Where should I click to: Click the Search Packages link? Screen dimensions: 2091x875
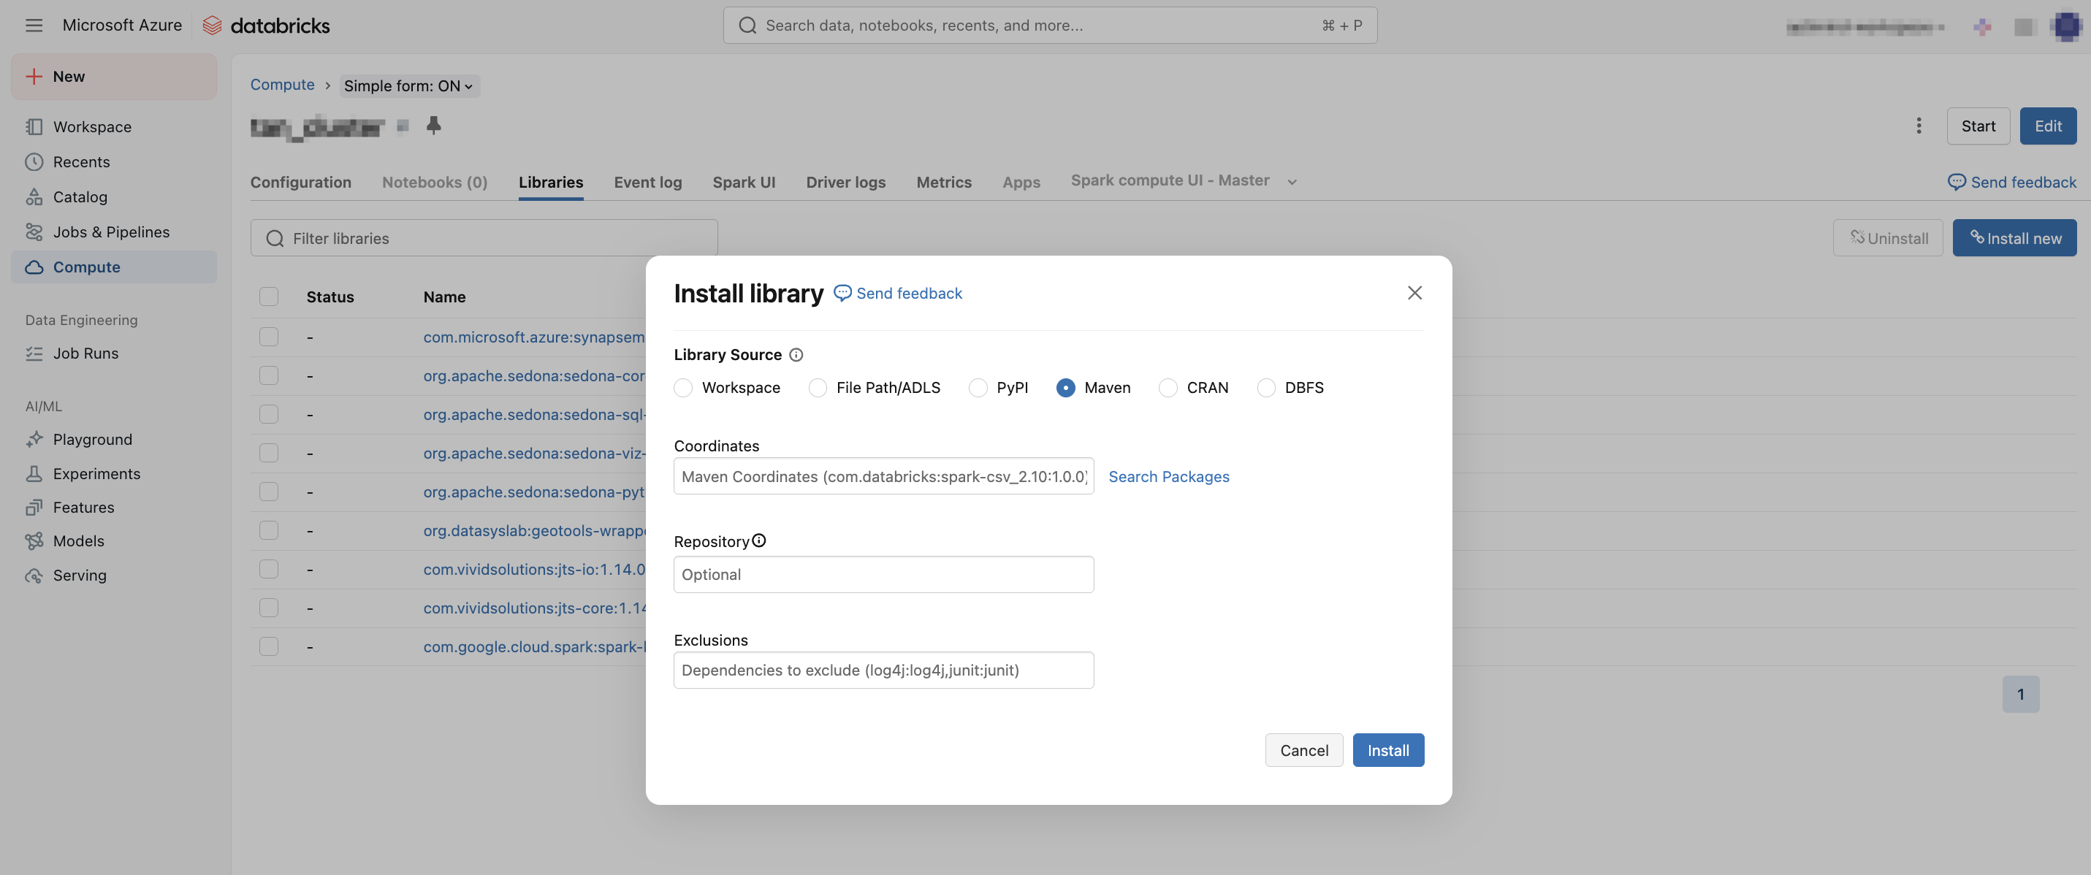point(1169,476)
